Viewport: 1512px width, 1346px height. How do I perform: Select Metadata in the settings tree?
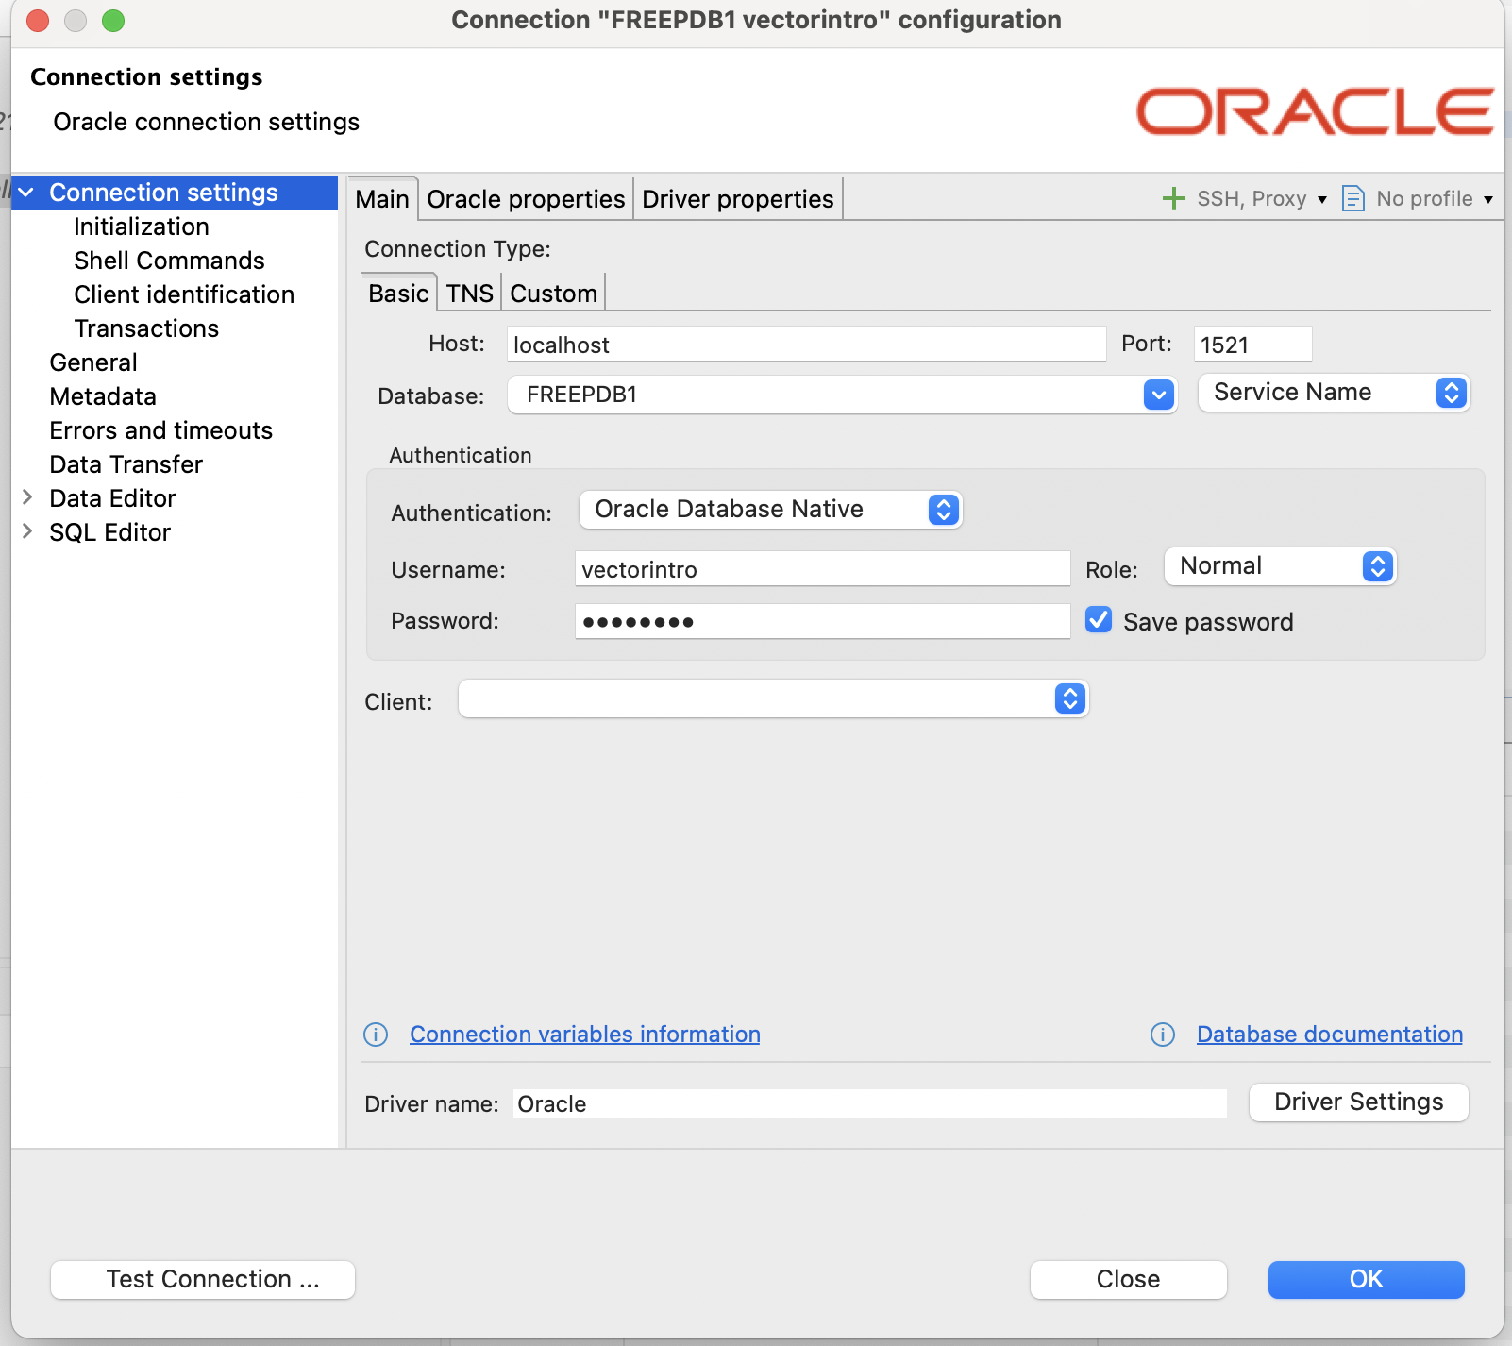coord(103,396)
